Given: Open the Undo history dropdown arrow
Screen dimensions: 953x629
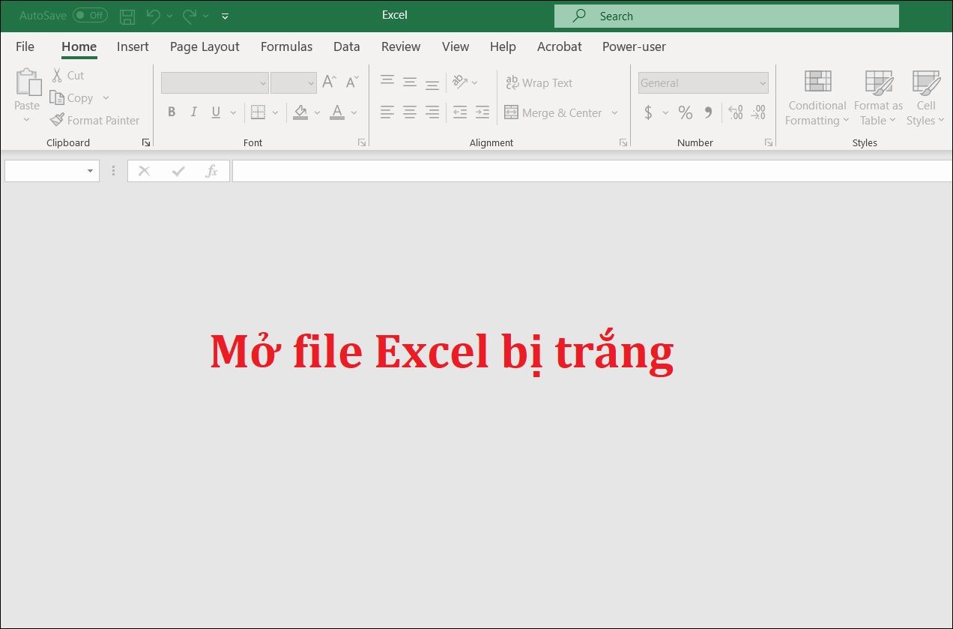Looking at the screenshot, I should point(170,15).
